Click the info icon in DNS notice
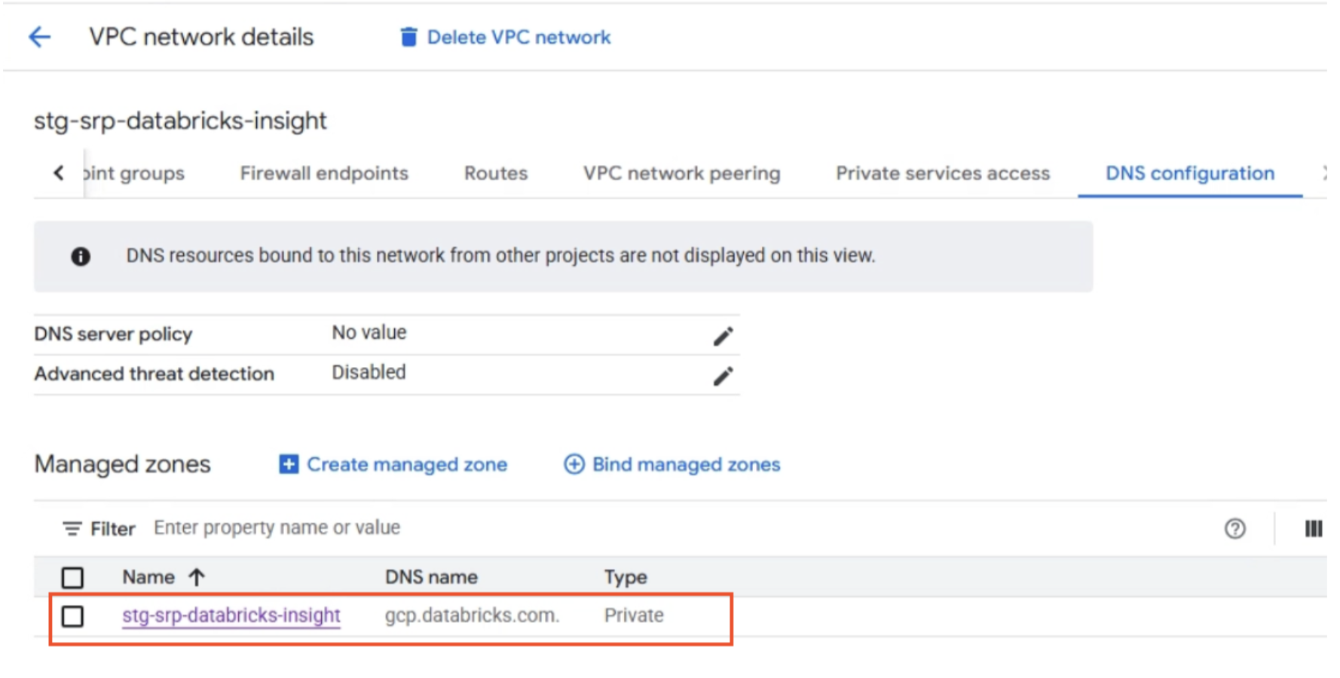This screenshot has height=678, width=1340. pyautogui.click(x=81, y=257)
